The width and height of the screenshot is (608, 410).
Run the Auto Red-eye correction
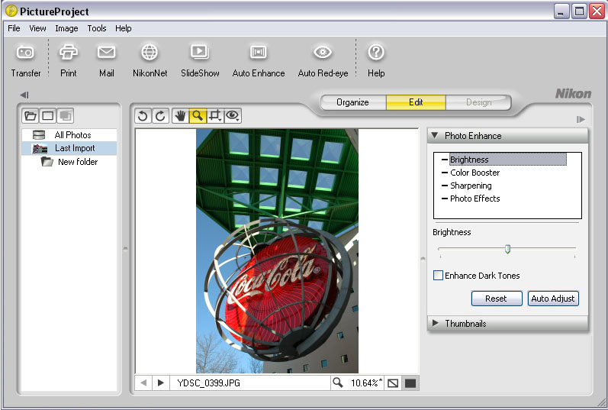point(323,53)
